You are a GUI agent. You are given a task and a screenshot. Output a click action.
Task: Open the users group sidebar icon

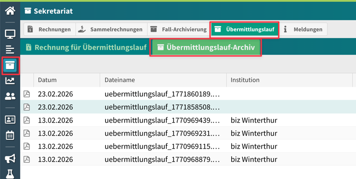point(10,96)
